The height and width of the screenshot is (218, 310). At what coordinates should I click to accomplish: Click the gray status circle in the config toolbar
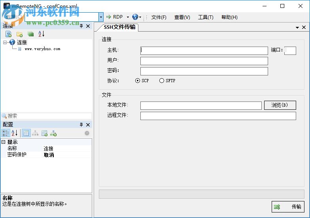click(x=87, y=133)
